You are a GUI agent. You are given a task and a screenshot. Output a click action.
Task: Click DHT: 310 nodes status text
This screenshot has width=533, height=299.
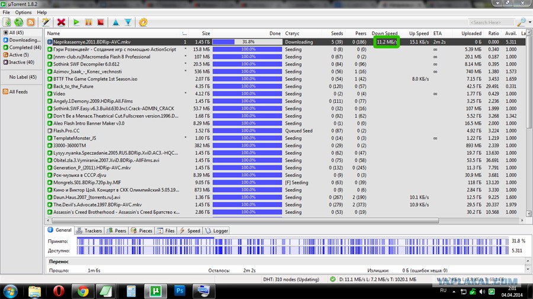pyautogui.click(x=291, y=279)
